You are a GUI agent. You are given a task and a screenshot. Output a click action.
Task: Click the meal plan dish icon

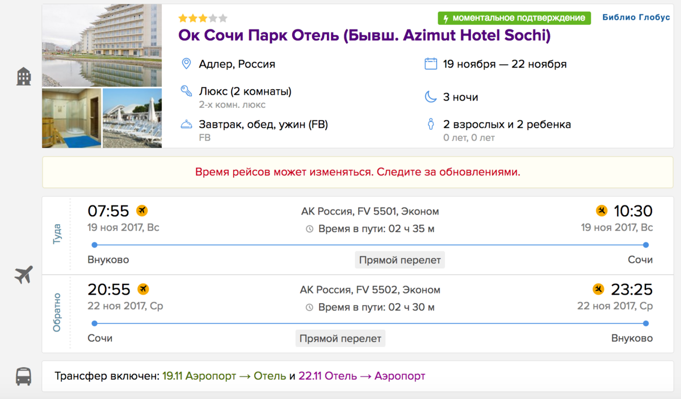[186, 124]
